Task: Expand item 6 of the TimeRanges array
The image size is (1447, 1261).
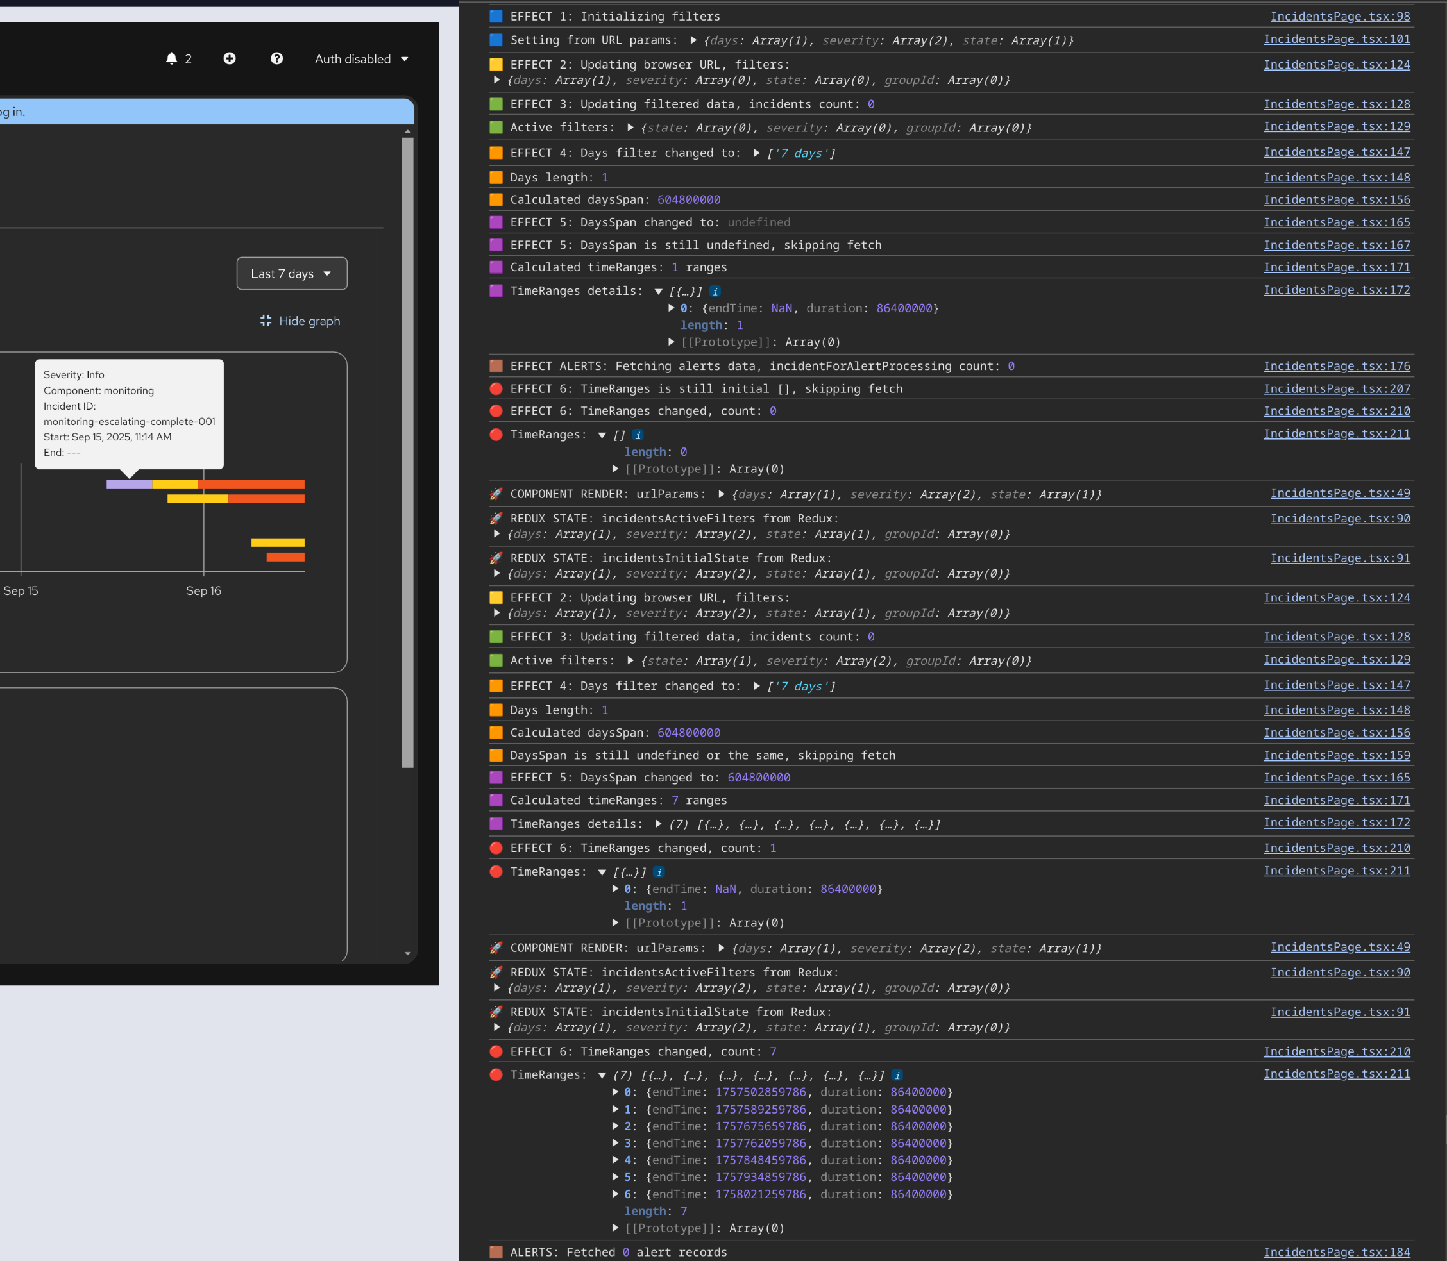Action: (615, 1194)
